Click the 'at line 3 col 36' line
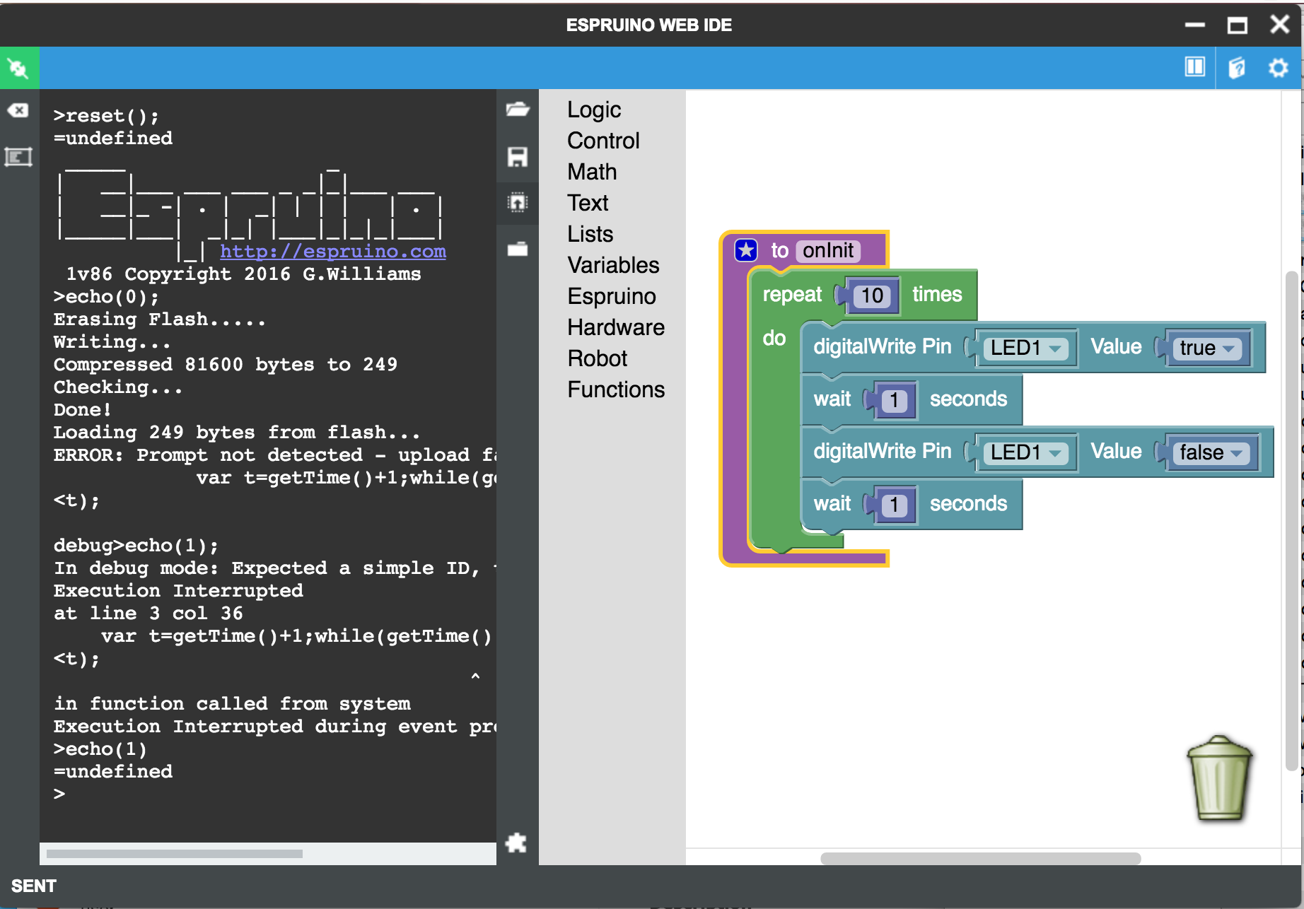Screen dimensions: 1304x909 coord(149,613)
